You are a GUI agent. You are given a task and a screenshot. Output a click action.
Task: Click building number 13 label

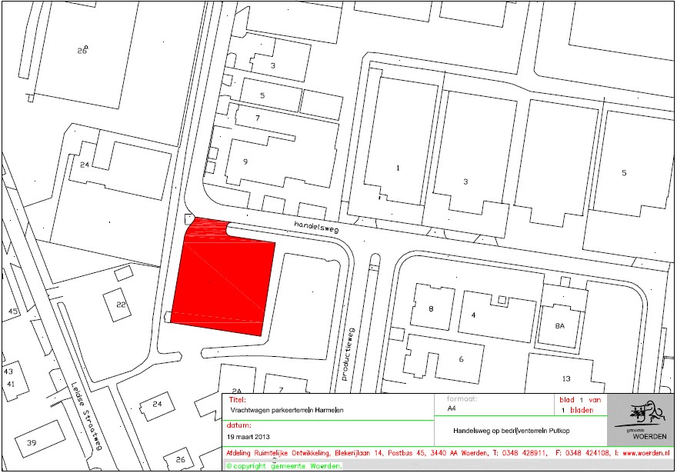point(565,378)
